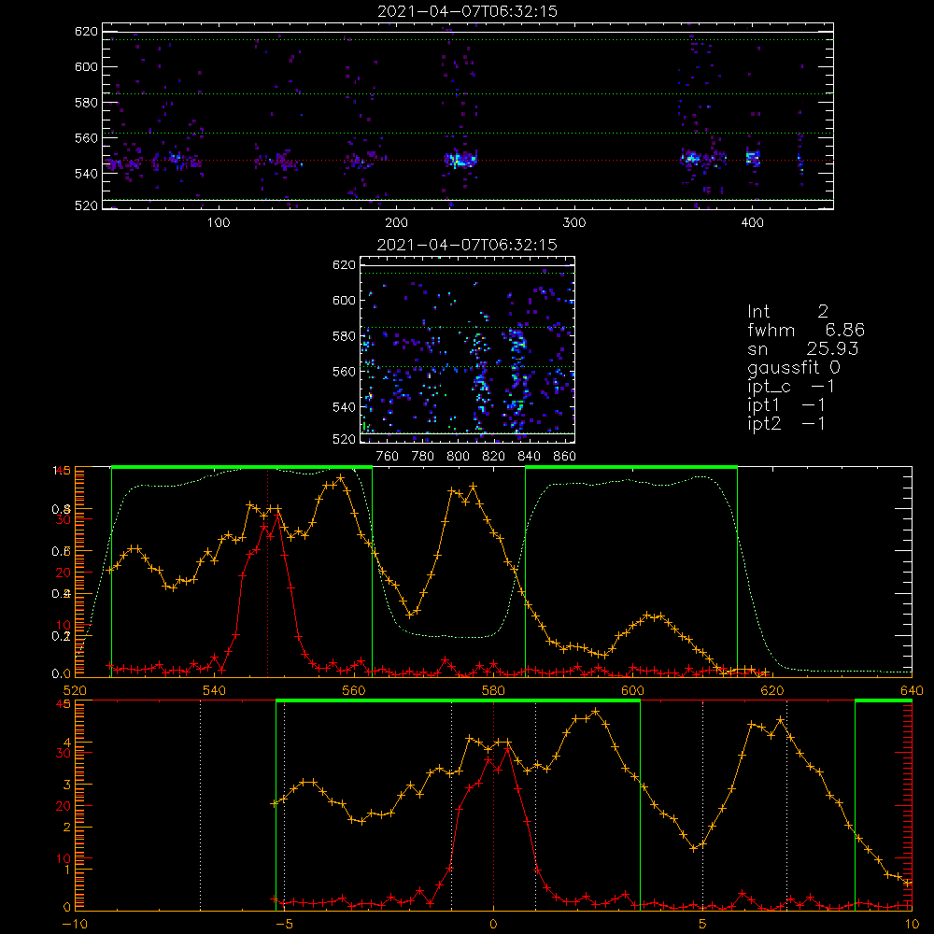Click the 'gaussfit 0' label
Viewport: 934px width, 934px height.
pyautogui.click(x=793, y=367)
